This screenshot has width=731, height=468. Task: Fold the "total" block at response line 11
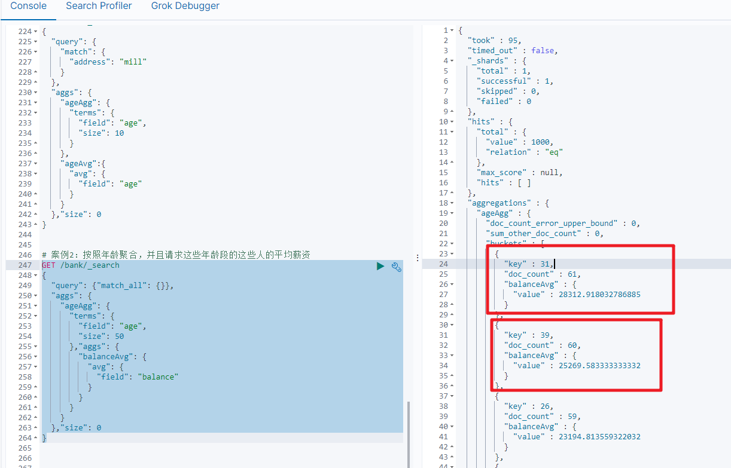(x=452, y=131)
